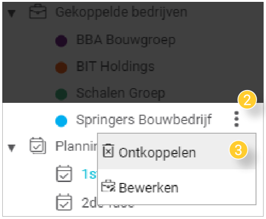Click the Bewerken edit briefcase icon
Image resolution: width=266 pixels, height=219 pixels.
(x=108, y=186)
